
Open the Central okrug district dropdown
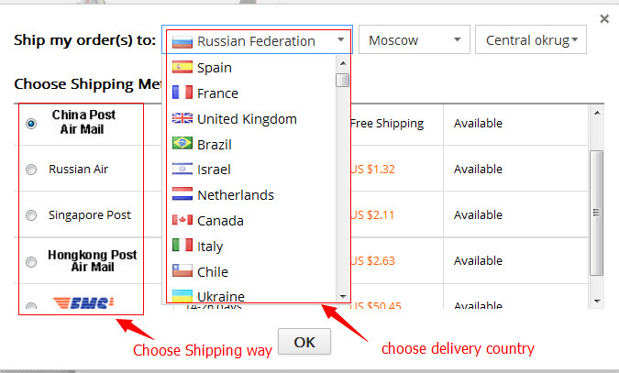click(531, 40)
